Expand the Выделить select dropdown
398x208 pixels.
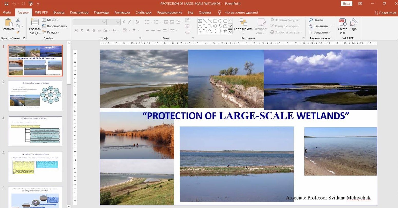pyautogui.click(x=321, y=32)
